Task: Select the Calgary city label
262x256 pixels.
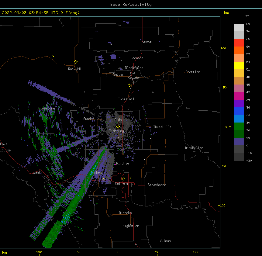Action: click(x=121, y=183)
